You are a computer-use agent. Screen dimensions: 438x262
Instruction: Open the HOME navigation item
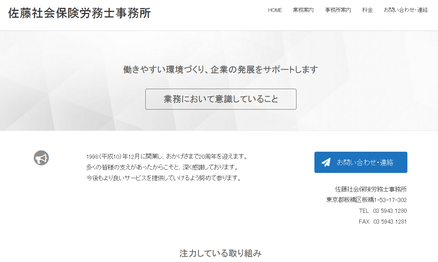275,10
